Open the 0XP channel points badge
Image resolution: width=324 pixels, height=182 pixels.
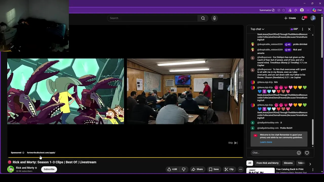pos(294,29)
